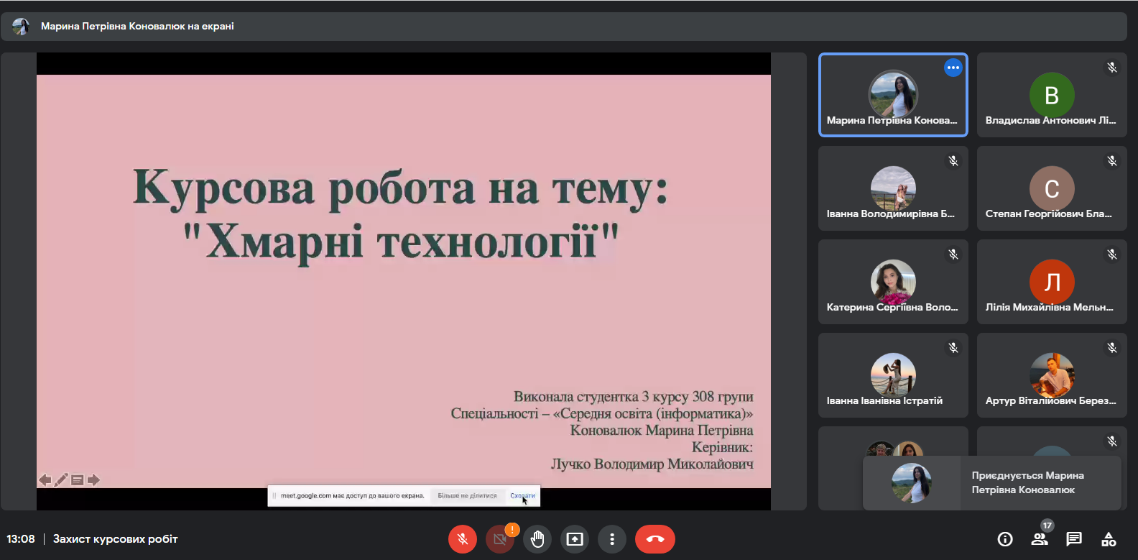Click join notification for Марина Петрівна Коновалюк
Screen dimensions: 1138x560
click(992, 483)
